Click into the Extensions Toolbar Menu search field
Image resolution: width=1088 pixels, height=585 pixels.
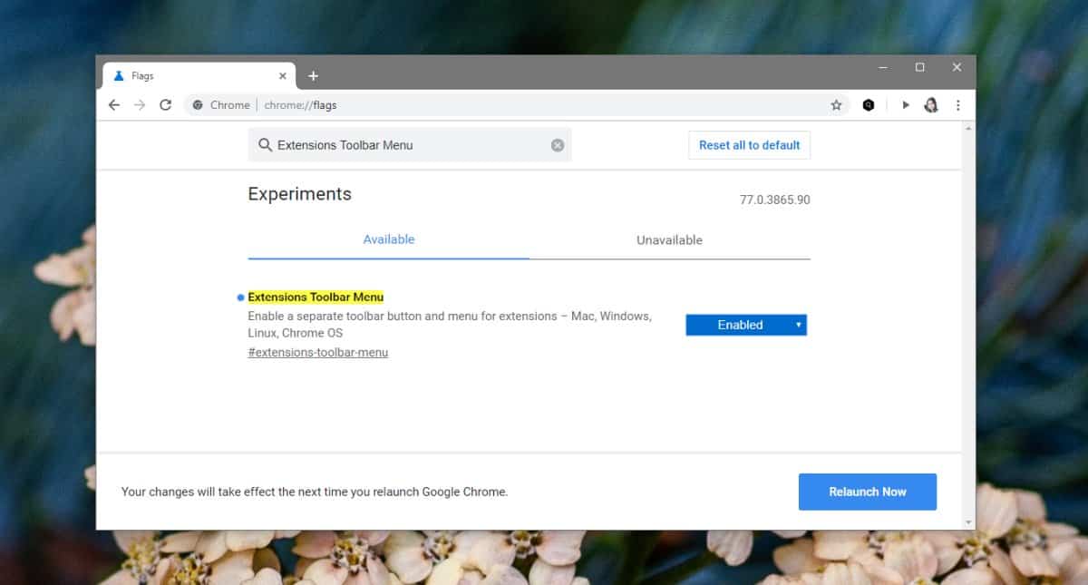coord(410,145)
